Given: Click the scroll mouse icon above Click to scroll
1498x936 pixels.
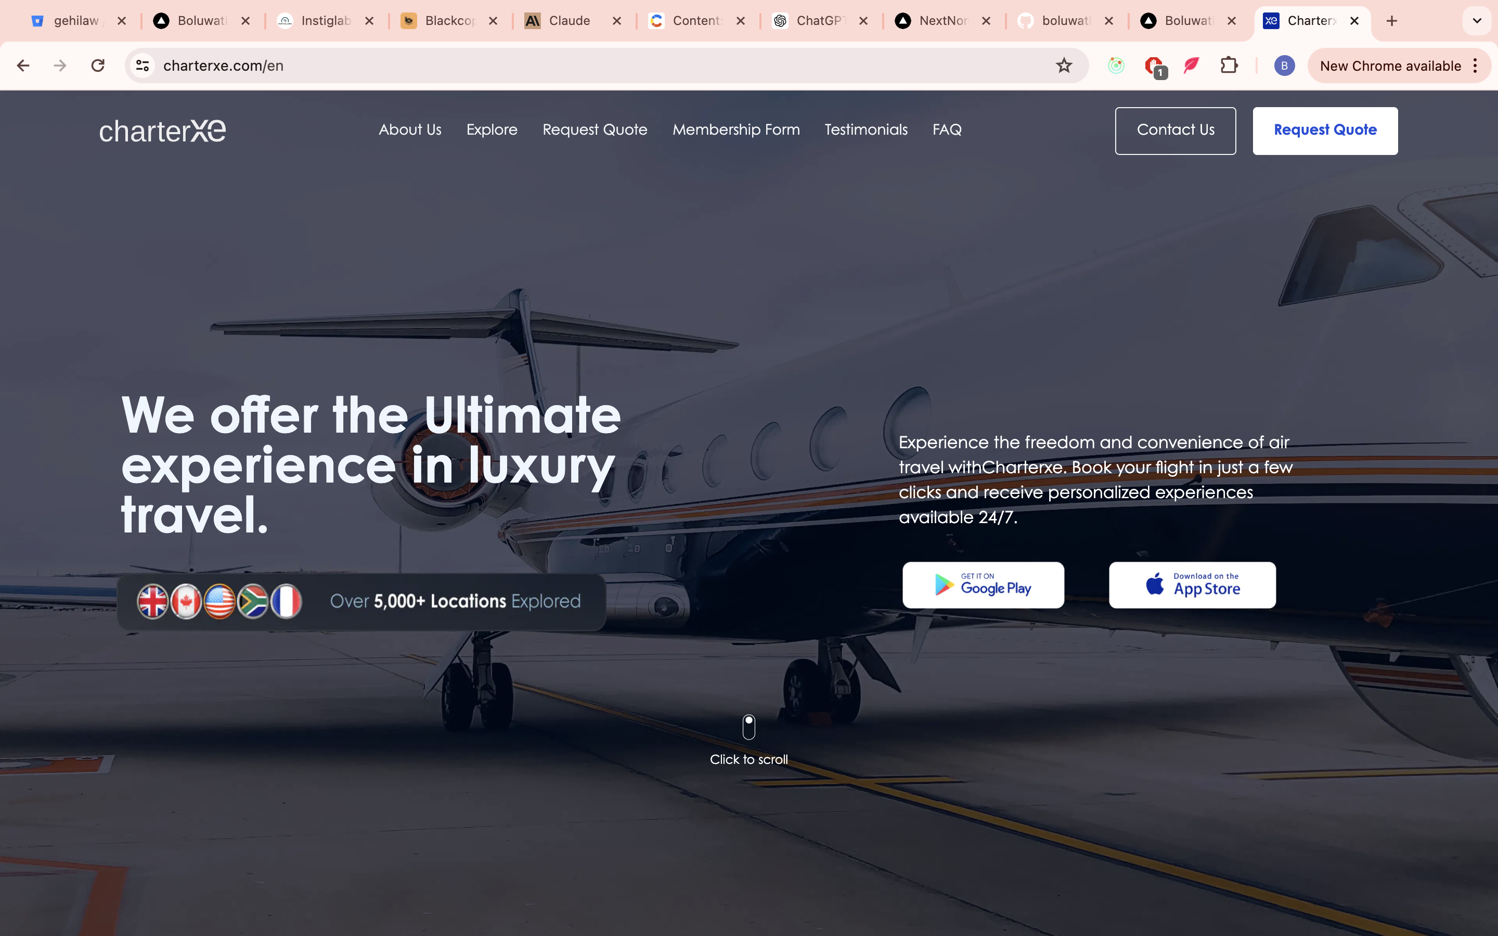Looking at the screenshot, I should (x=749, y=727).
